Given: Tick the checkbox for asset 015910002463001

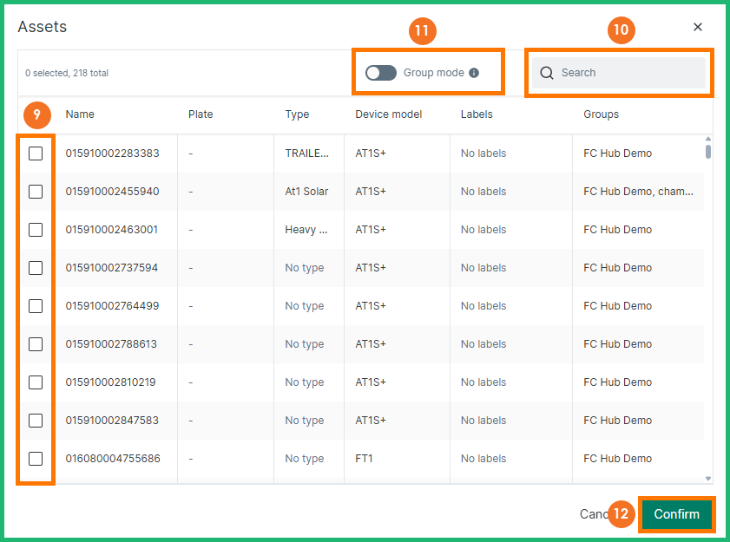Looking at the screenshot, I should 36,230.
